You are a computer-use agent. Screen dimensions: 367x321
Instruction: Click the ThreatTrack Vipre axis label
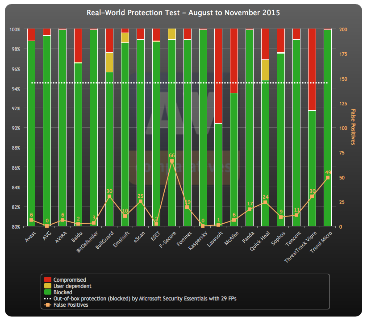(x=300, y=247)
